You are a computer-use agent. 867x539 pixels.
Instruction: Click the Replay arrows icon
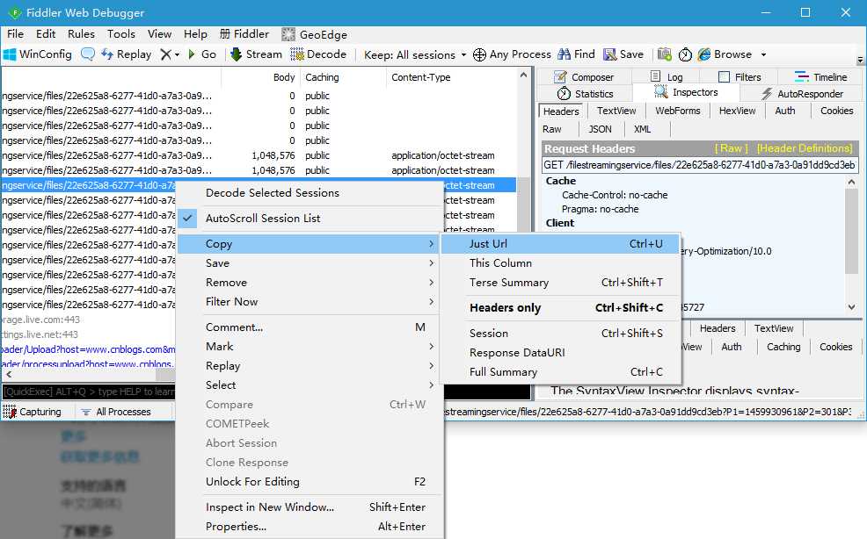[106, 54]
